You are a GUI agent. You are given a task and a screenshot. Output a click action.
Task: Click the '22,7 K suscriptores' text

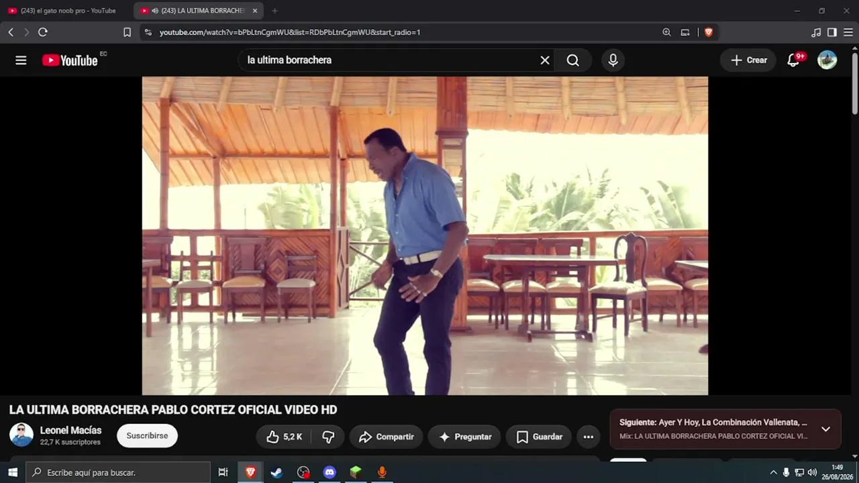click(70, 443)
